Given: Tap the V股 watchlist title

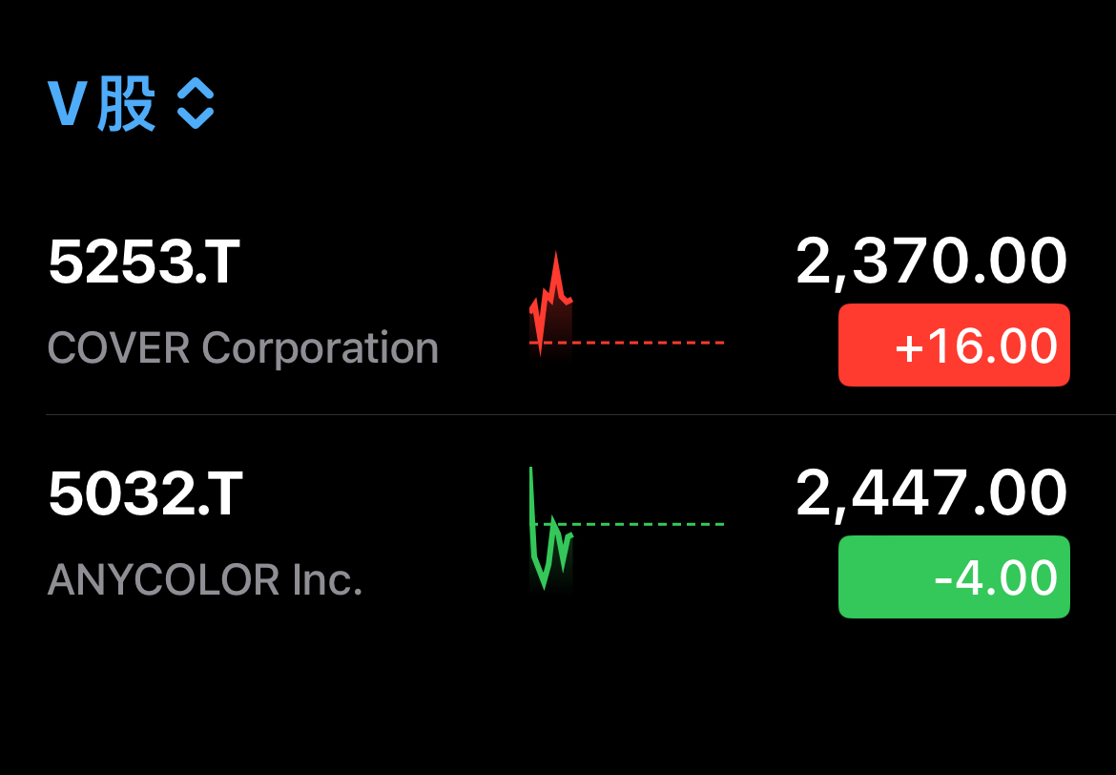Looking at the screenshot, I should click(x=102, y=105).
